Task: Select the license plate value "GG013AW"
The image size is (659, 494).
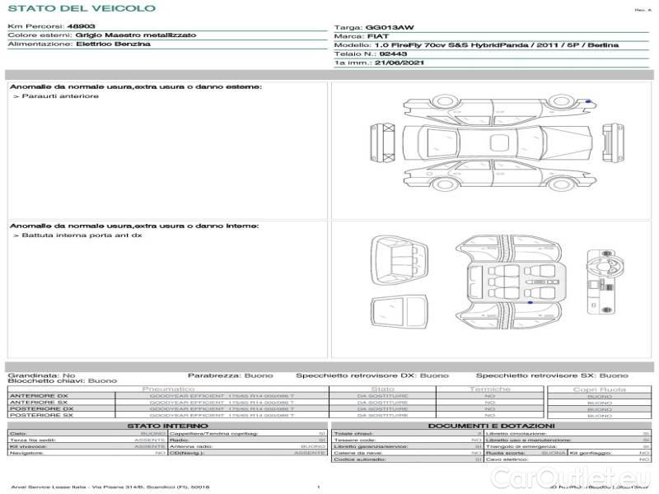Action: (390, 28)
